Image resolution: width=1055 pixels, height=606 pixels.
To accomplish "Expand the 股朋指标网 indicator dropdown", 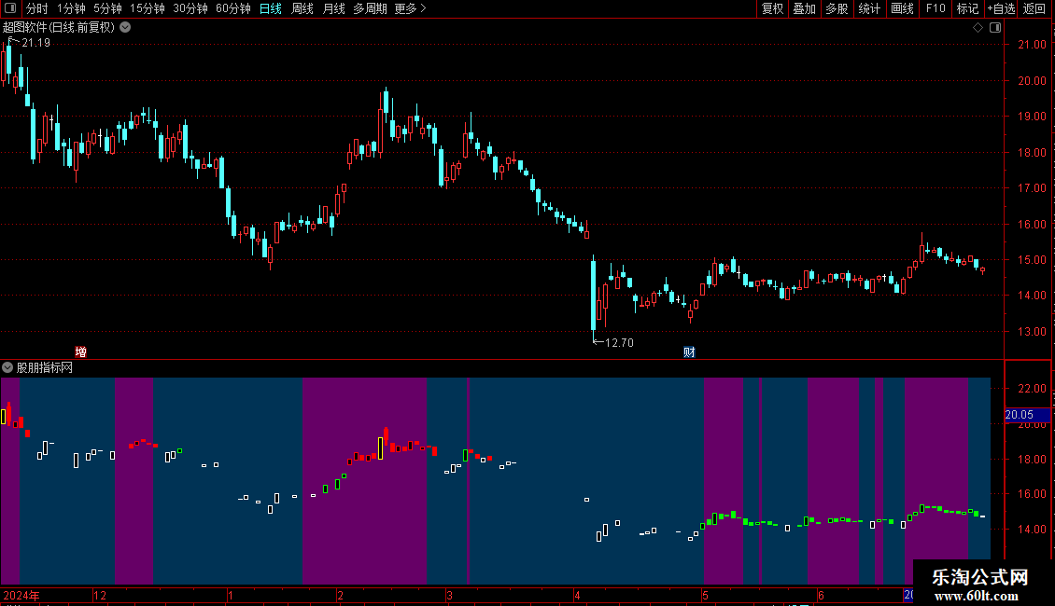I will pyautogui.click(x=7, y=367).
